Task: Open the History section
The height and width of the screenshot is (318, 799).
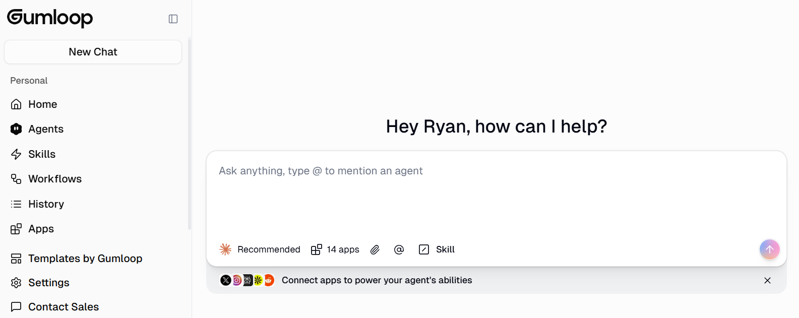Action: pyautogui.click(x=46, y=204)
